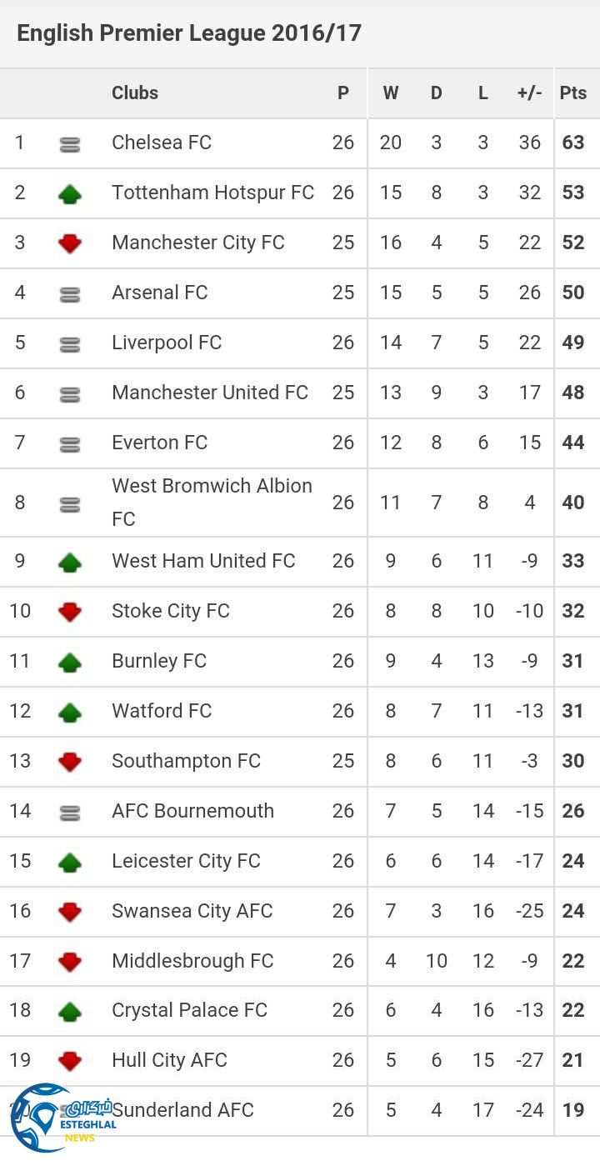600x1171 pixels.
Task: Click the green up arrow beside Tottenham Hotspur
Action: (70, 194)
